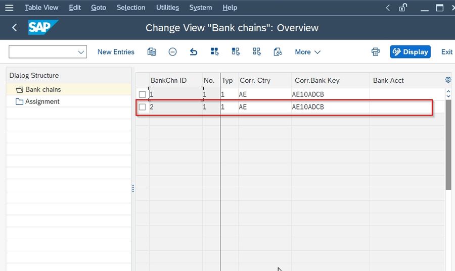Click the Display button
Screen dimensions: 455x271
click(x=410, y=52)
